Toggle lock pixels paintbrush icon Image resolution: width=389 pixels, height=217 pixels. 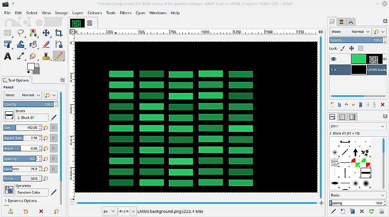pos(343,48)
